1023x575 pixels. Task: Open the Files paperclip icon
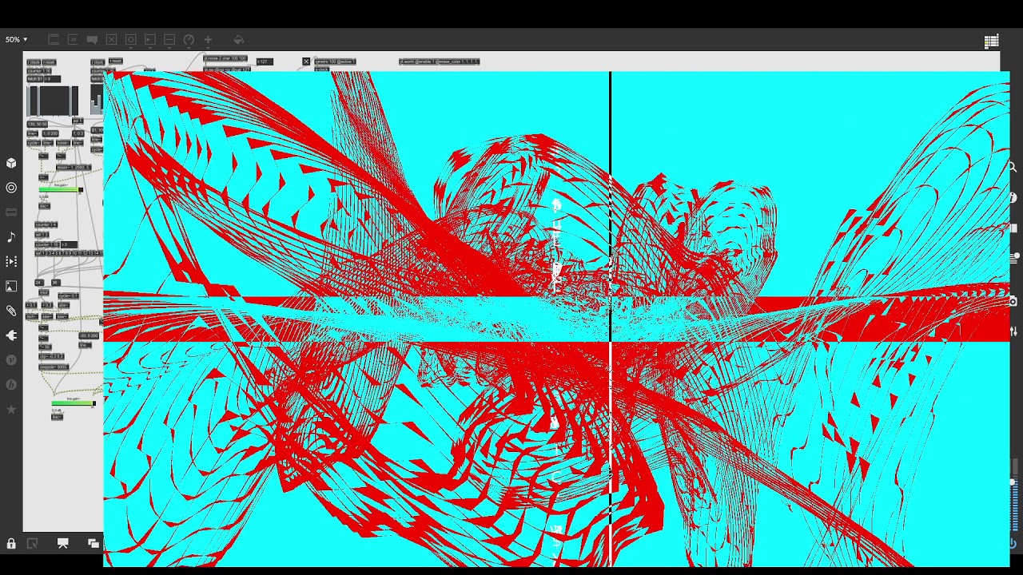coord(11,311)
